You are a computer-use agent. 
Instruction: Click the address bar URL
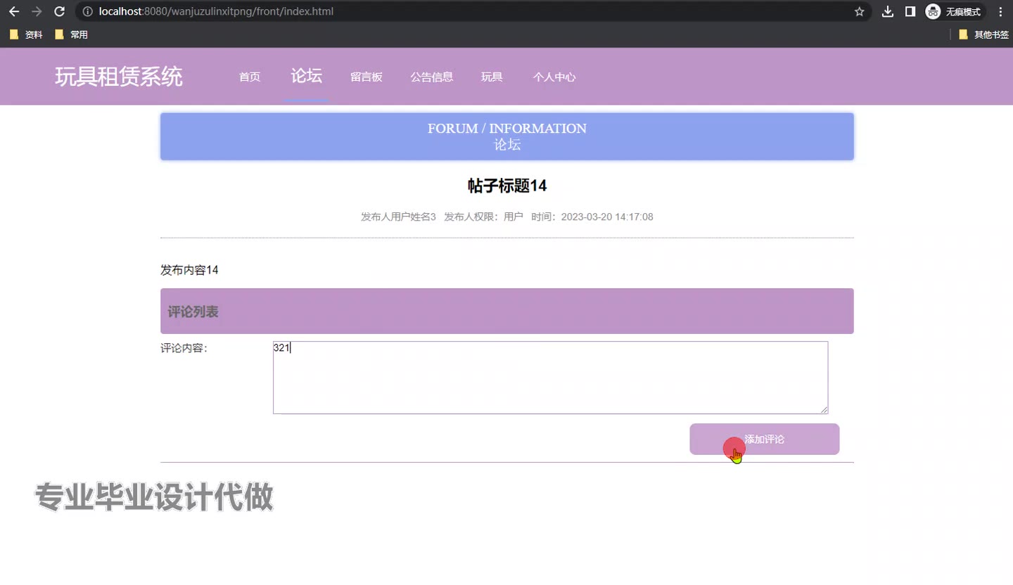point(216,11)
